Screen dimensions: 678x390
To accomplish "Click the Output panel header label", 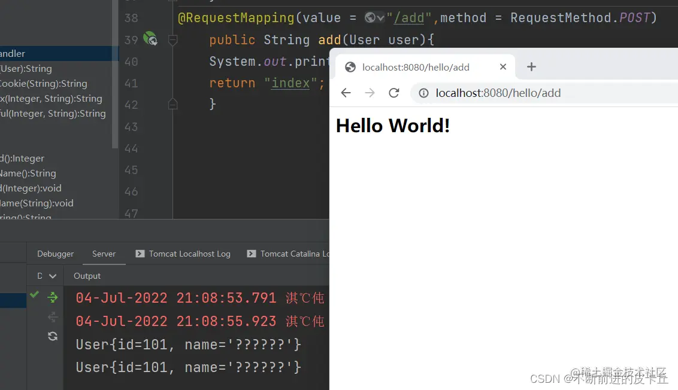I will click(87, 276).
